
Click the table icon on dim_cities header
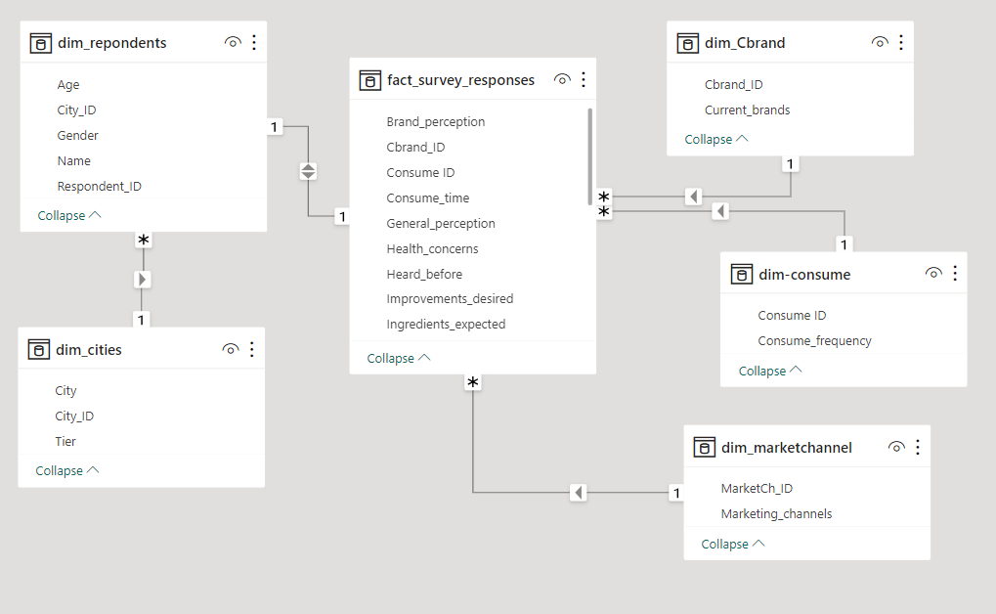[x=39, y=349]
